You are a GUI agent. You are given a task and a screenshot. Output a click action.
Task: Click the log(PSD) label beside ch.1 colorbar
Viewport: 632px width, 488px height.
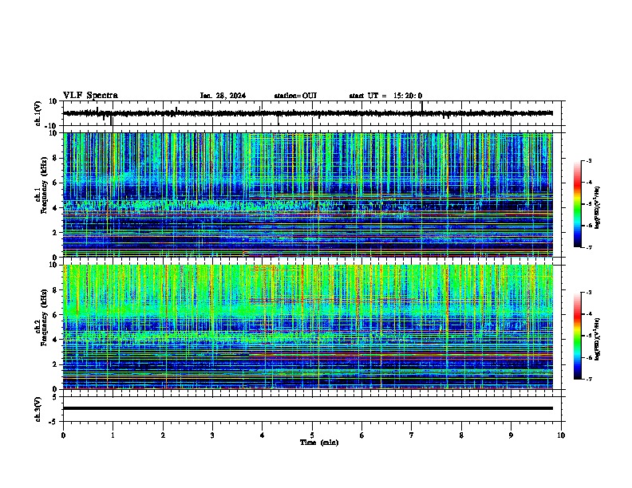[x=598, y=208]
